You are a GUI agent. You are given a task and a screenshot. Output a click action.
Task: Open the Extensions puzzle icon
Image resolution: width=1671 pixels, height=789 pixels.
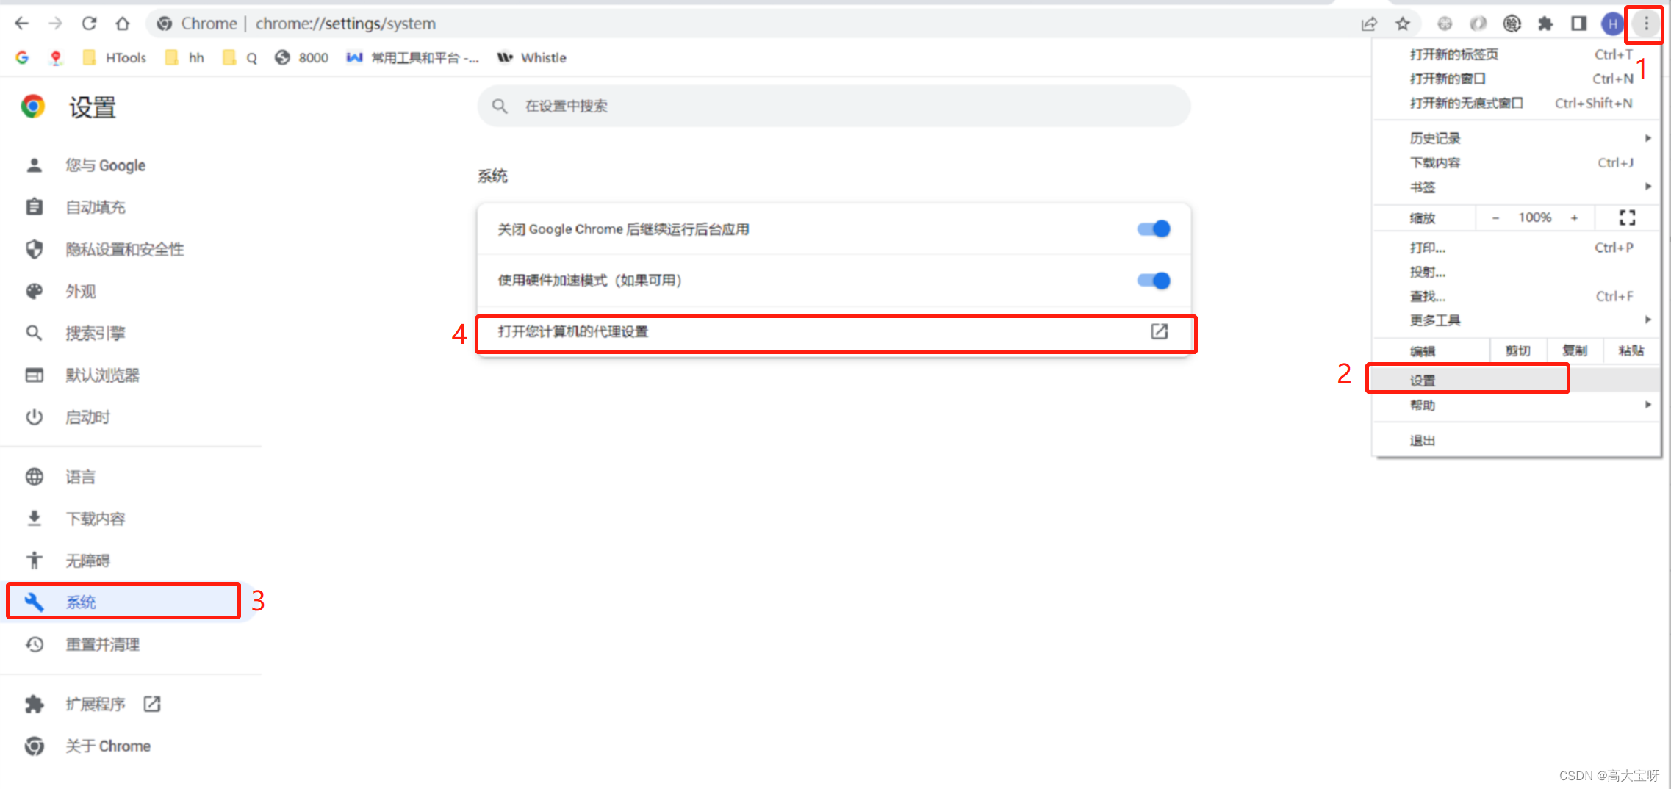(x=1545, y=24)
